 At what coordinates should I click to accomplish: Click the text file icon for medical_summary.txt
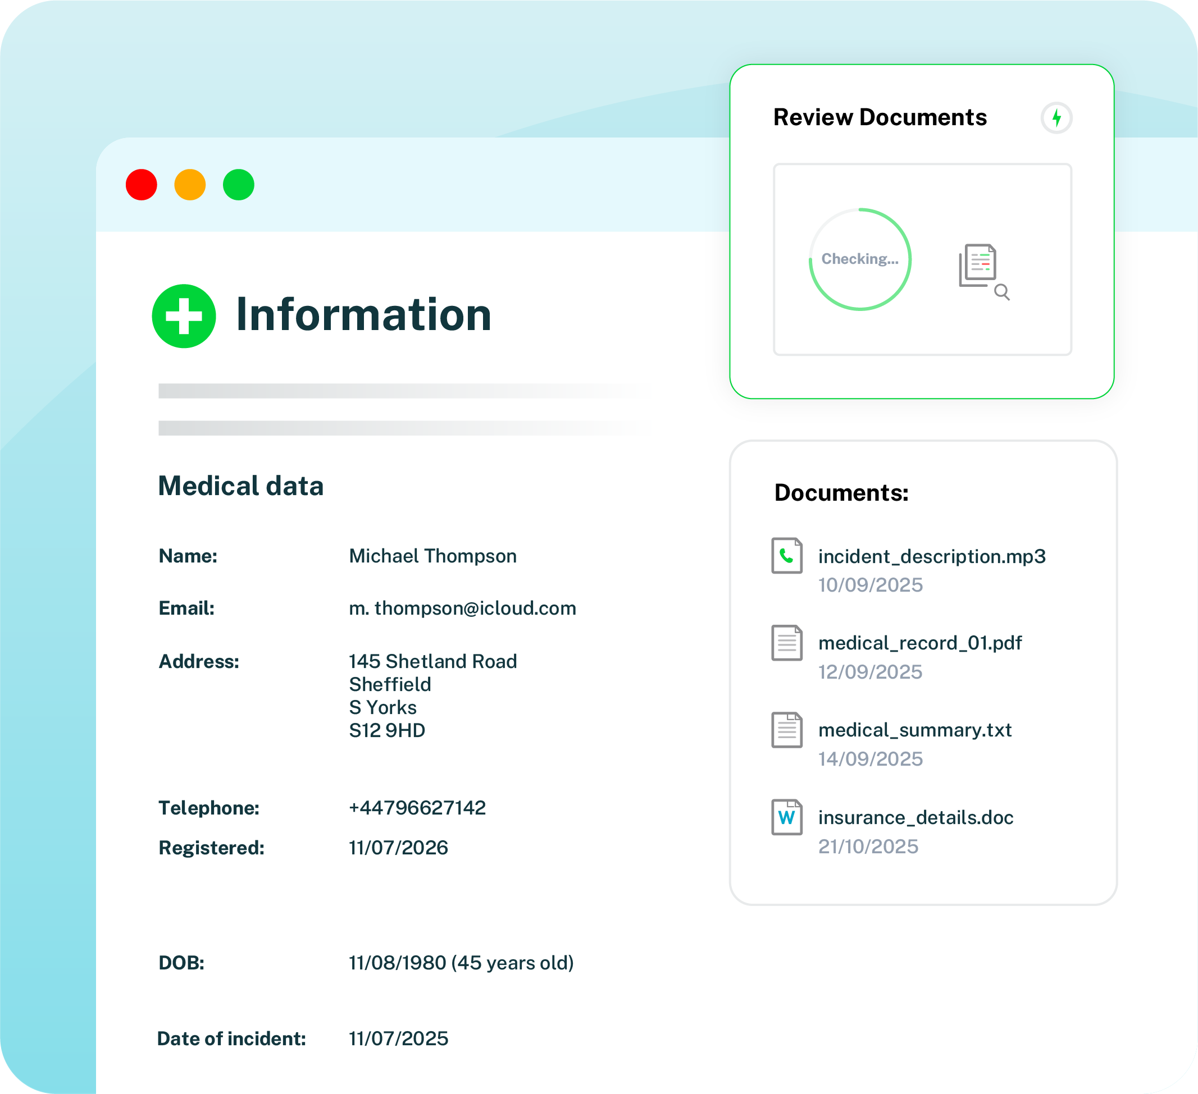click(x=787, y=730)
